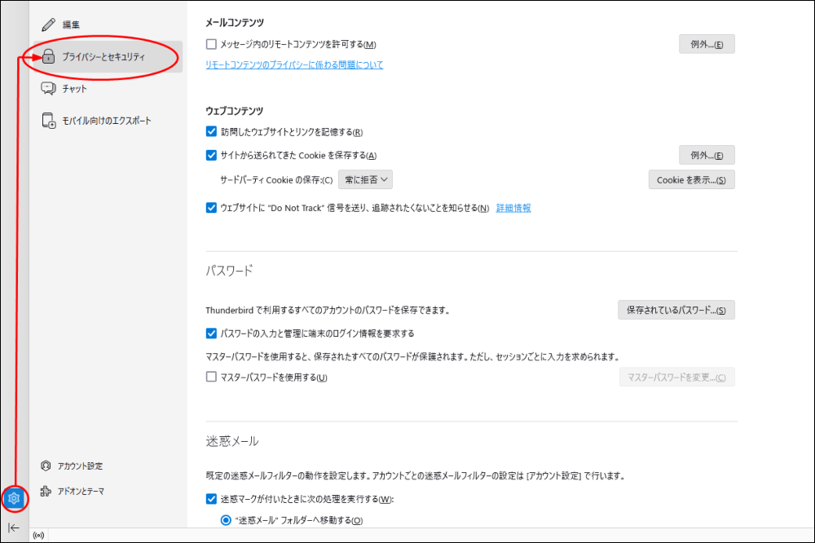Click the Cookie を表示 button
This screenshot has height=543, width=815.
tap(691, 179)
